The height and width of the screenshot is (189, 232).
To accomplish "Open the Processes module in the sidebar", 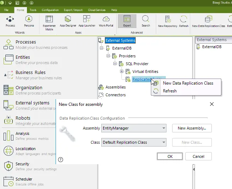I will pos(35,44).
